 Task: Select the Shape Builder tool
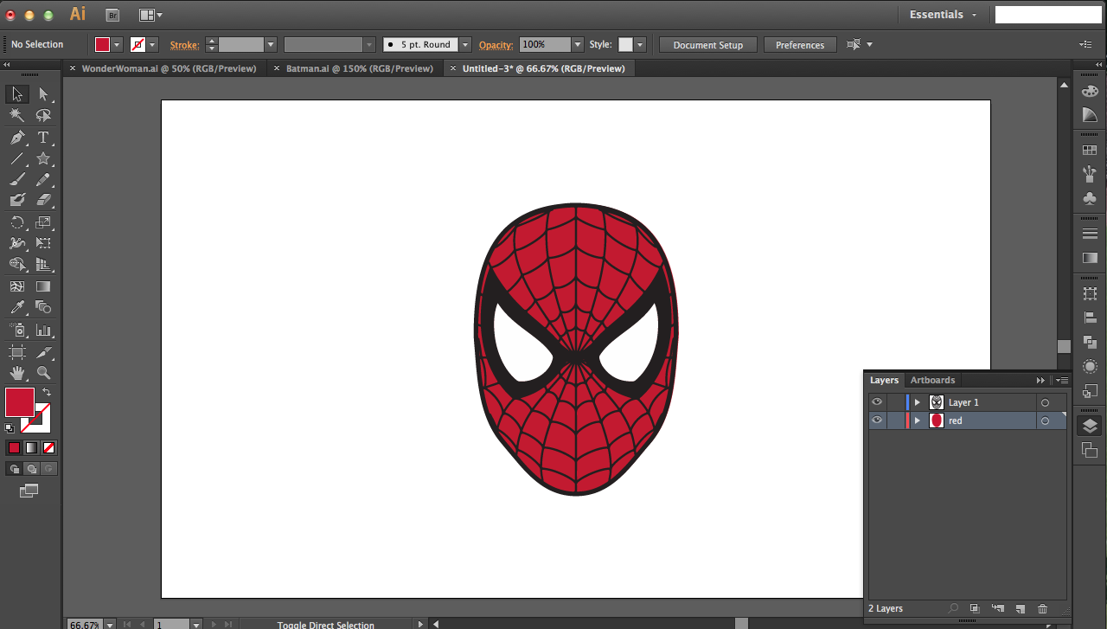coord(17,265)
